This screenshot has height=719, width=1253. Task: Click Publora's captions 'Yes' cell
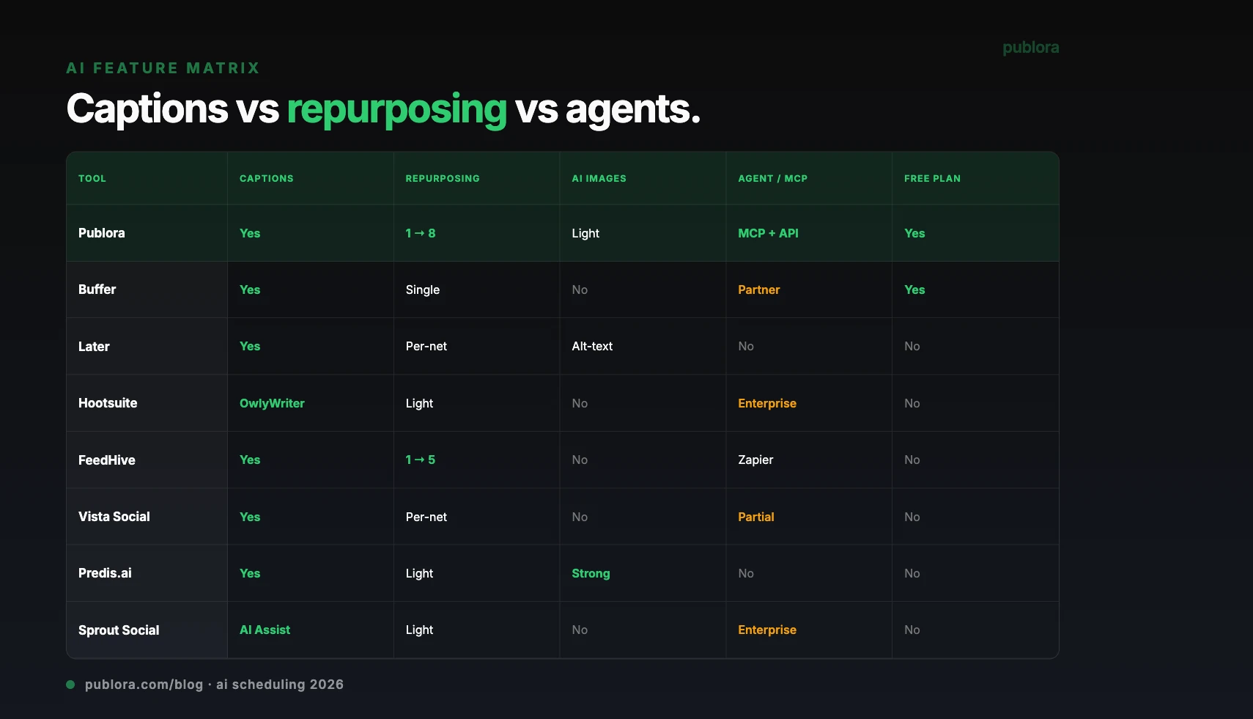pos(250,233)
